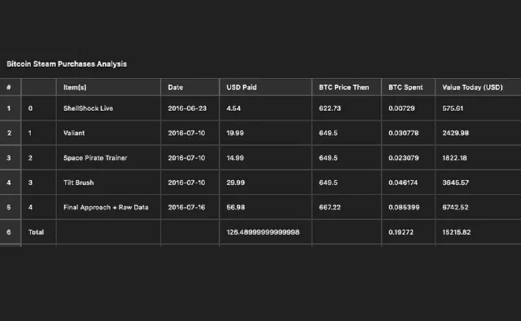The width and height of the screenshot is (521, 321).
Task: Click the total value today 15215.82
Action: pyautogui.click(x=456, y=232)
